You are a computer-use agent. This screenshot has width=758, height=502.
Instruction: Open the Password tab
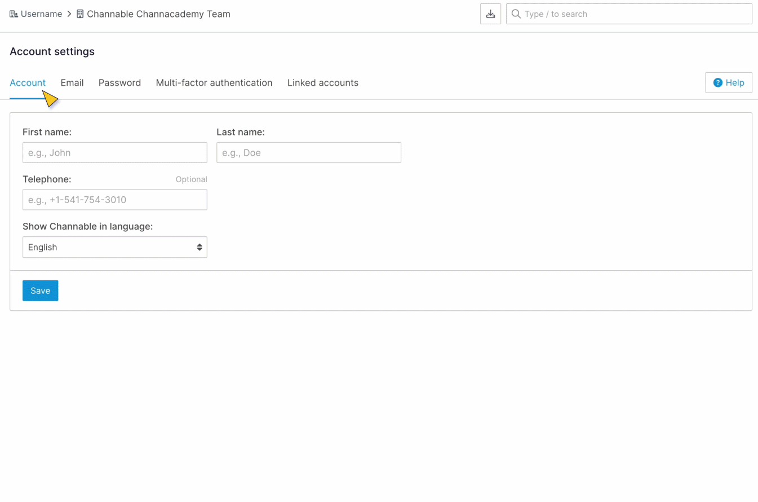click(119, 83)
